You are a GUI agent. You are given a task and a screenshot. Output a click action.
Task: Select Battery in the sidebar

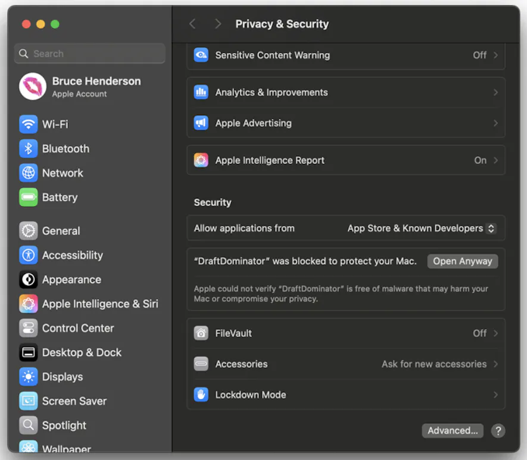pyautogui.click(x=90, y=197)
